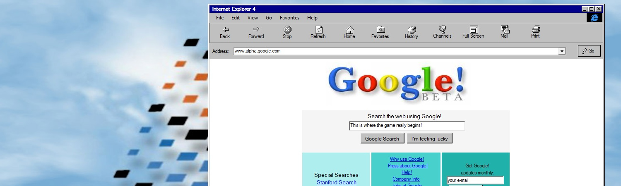The image size is (621, 186).
Task: Open the Edit menu
Action: coord(236,18)
